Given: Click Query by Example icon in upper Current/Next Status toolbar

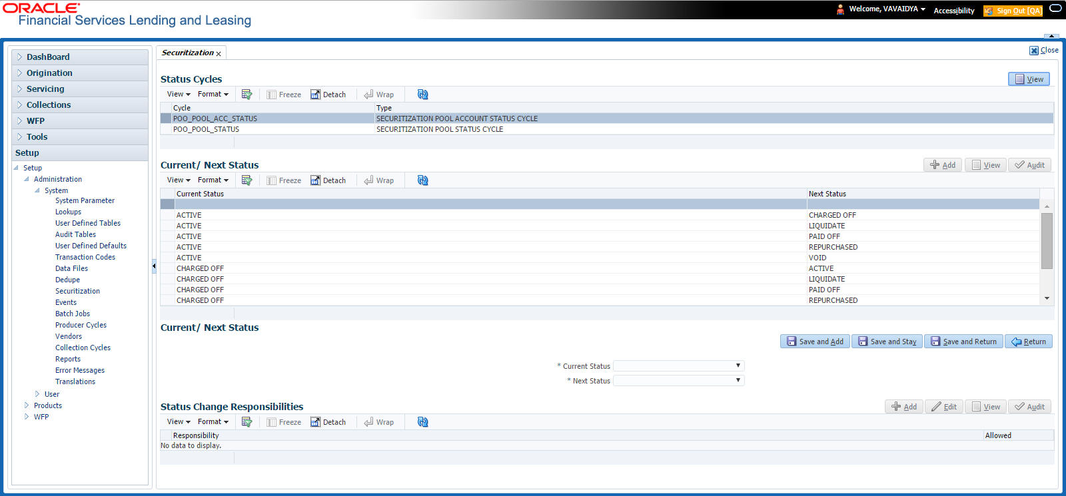Looking at the screenshot, I should tap(247, 180).
